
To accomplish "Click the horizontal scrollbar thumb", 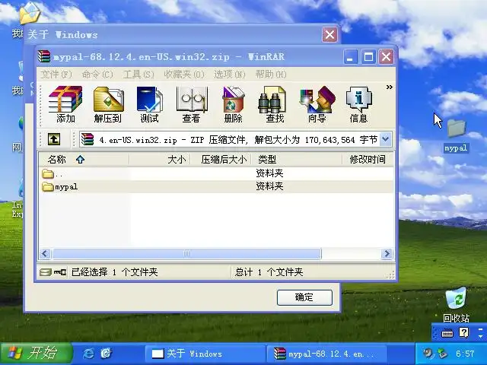I will [186, 253].
